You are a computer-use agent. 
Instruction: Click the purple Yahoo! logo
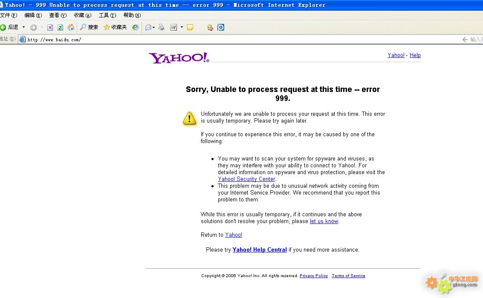179,58
